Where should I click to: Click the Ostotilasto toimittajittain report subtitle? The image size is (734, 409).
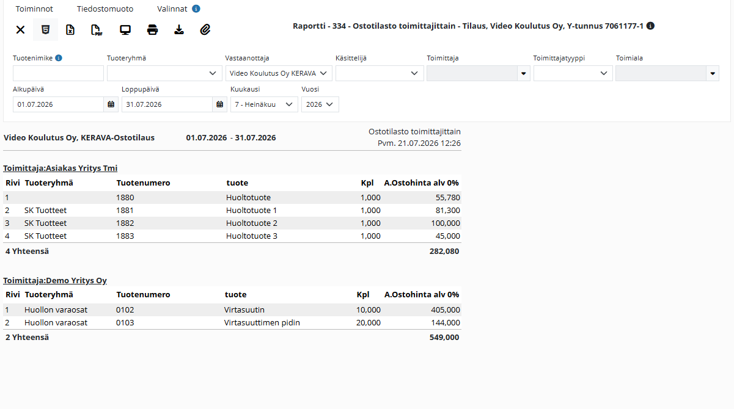415,131
